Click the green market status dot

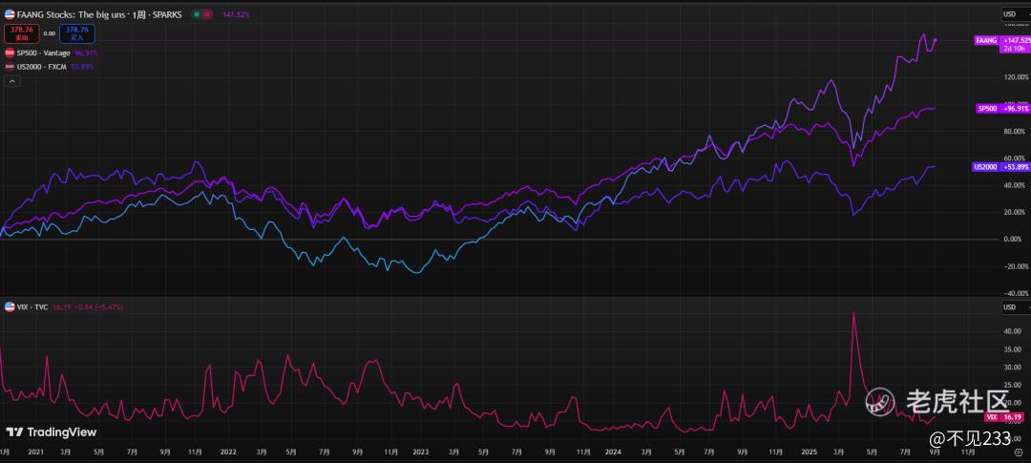pyautogui.click(x=198, y=13)
